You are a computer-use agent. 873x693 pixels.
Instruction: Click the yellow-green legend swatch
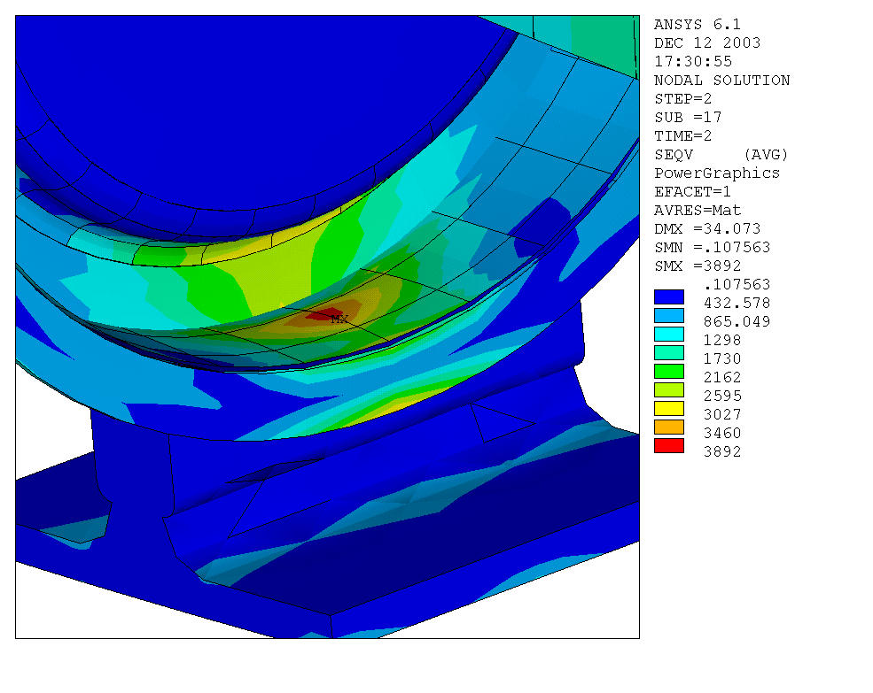click(x=668, y=390)
